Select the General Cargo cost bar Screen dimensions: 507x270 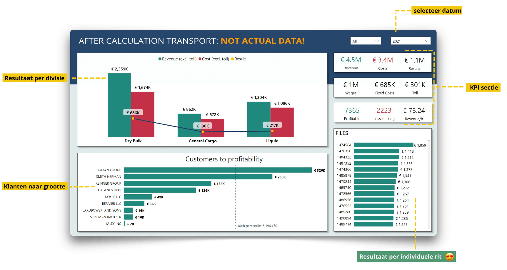click(212, 128)
